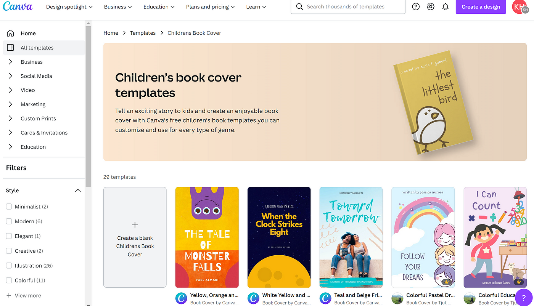534x306 pixels.
Task: Open the help question mark icon in header
Action: (x=416, y=7)
